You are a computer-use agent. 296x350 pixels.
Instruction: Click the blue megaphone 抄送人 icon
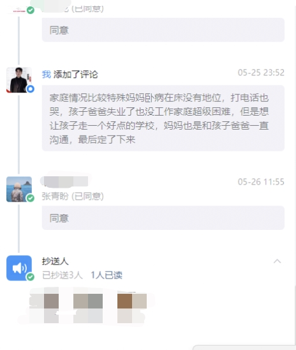tap(19, 268)
